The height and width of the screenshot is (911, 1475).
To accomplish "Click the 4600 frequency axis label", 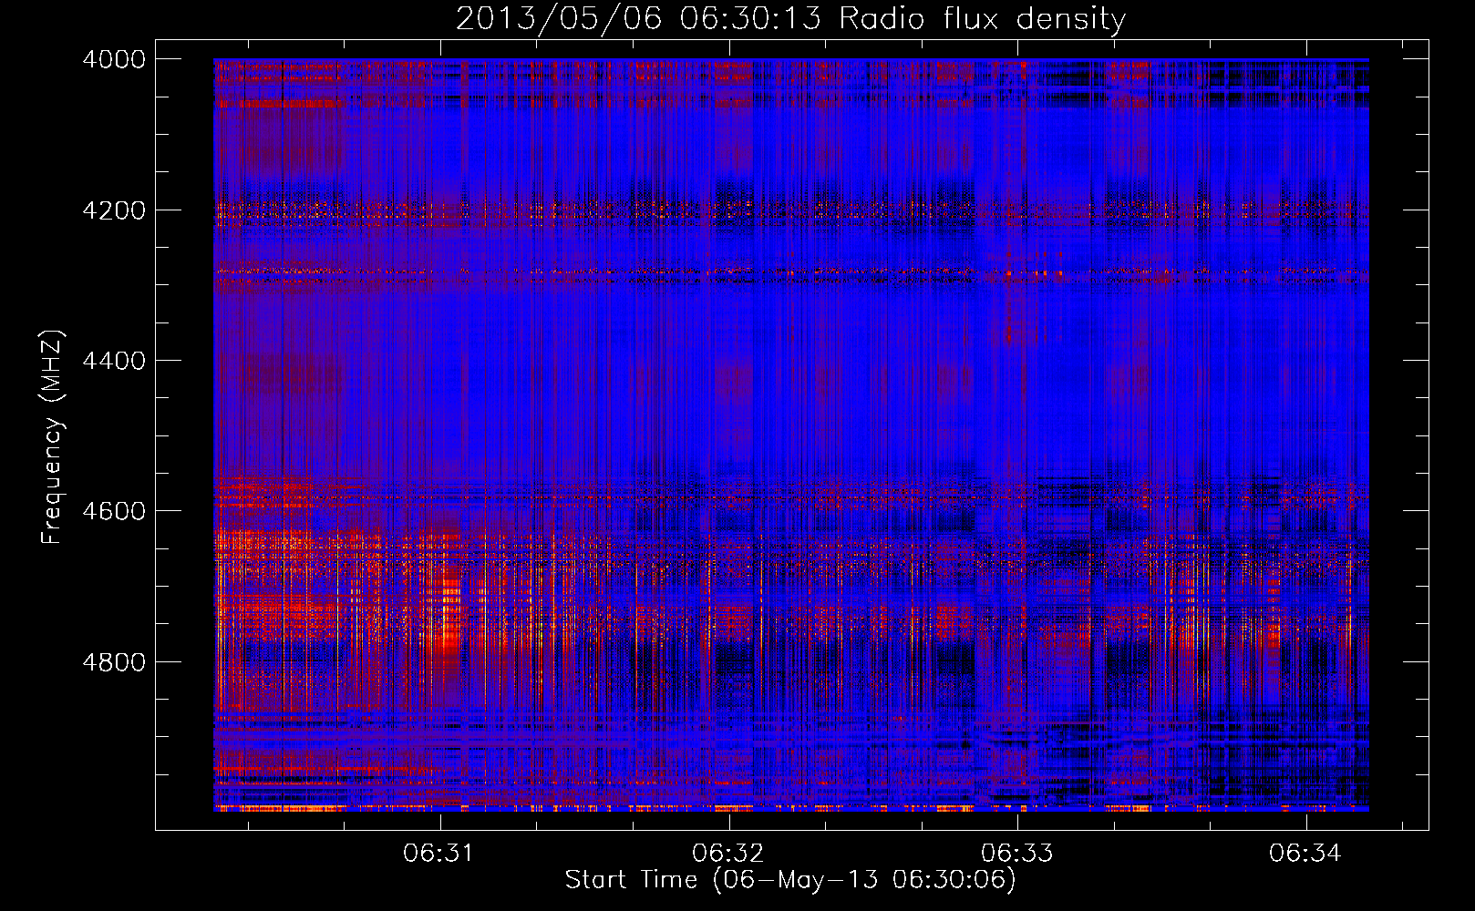I will click(x=114, y=511).
